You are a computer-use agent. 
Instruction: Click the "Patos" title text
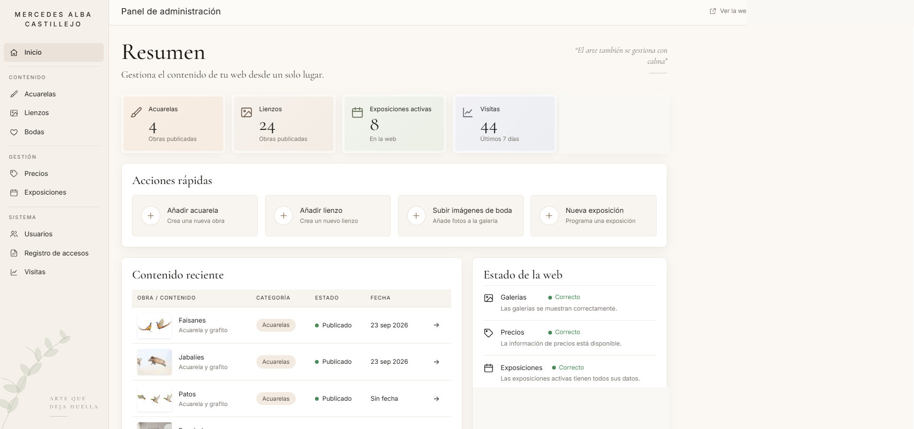(187, 394)
